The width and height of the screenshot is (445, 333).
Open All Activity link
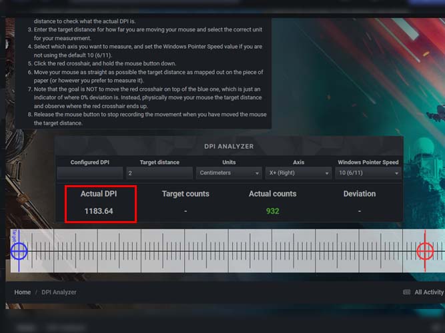(429, 292)
